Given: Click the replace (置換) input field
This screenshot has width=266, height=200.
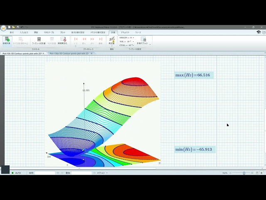Looking at the screenshot, I should (x=81, y=173).
